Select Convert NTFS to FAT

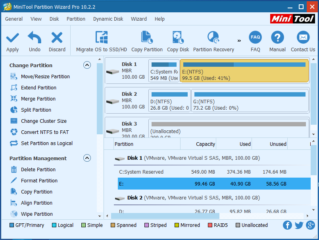[39, 132]
